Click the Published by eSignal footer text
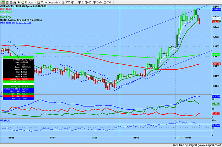The height and width of the screenshot is (147, 222). [197, 145]
